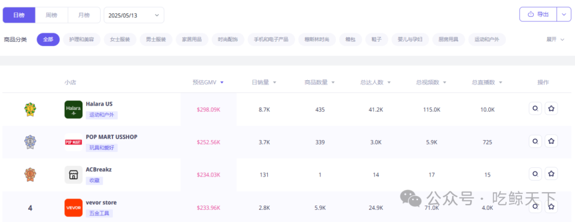Switch to the 月榜 tab

click(84, 15)
